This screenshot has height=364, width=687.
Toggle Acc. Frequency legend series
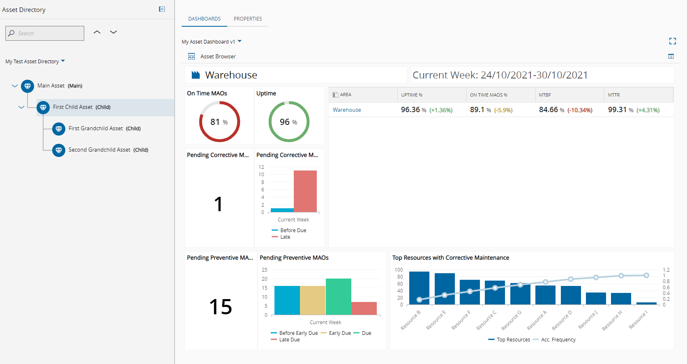coord(554,340)
